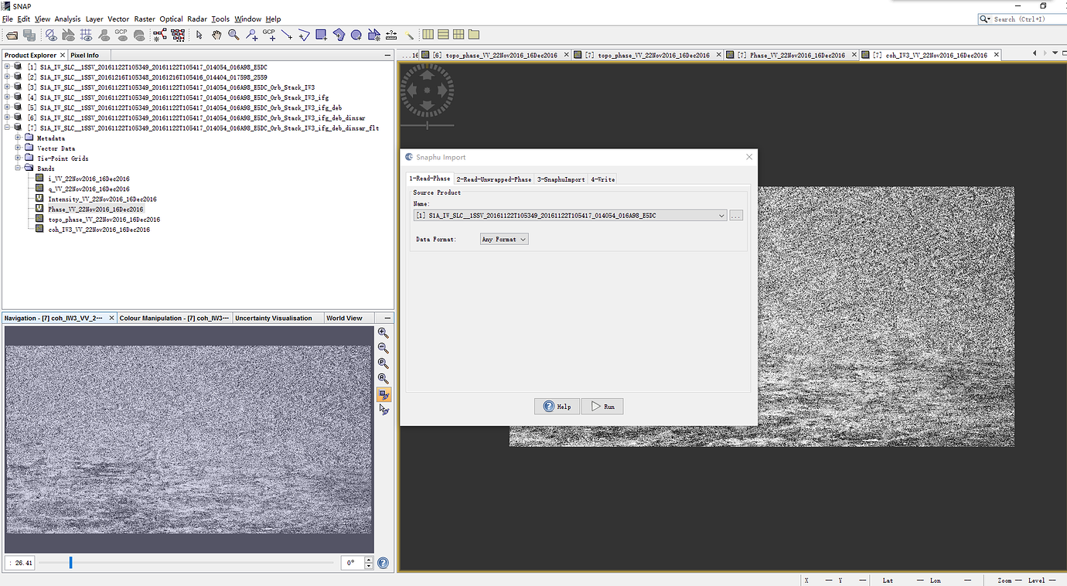Click the Open Product folder icon
The height and width of the screenshot is (586, 1067).
click(12, 35)
